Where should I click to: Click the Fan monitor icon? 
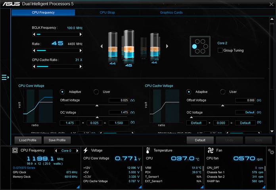(210, 150)
